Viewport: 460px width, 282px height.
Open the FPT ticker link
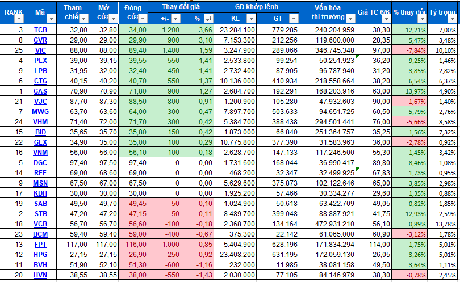40,245
